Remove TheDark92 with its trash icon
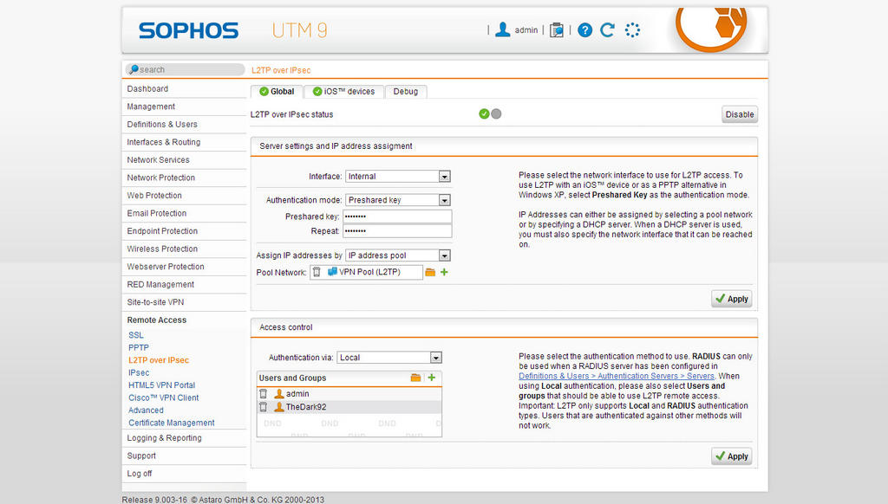The image size is (888, 504). click(x=264, y=407)
